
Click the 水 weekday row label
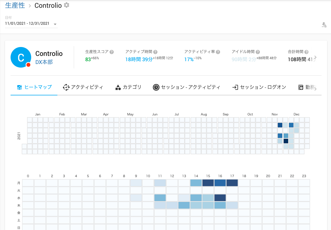point(19,198)
